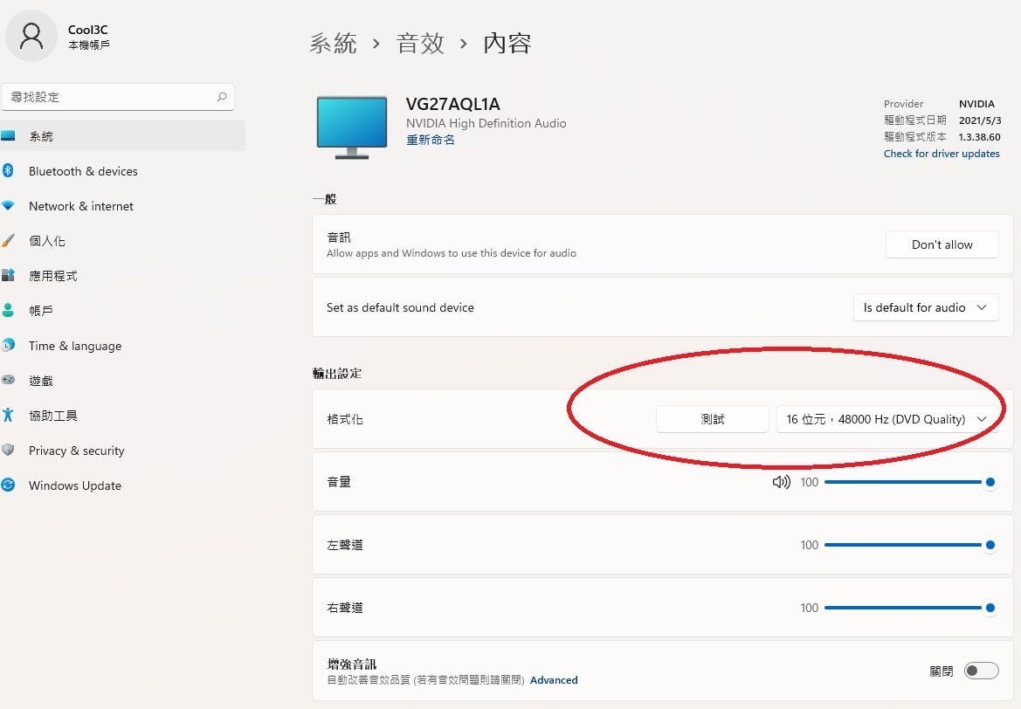Click the 帳戶 person icon
The height and width of the screenshot is (709, 1021).
click(8, 310)
